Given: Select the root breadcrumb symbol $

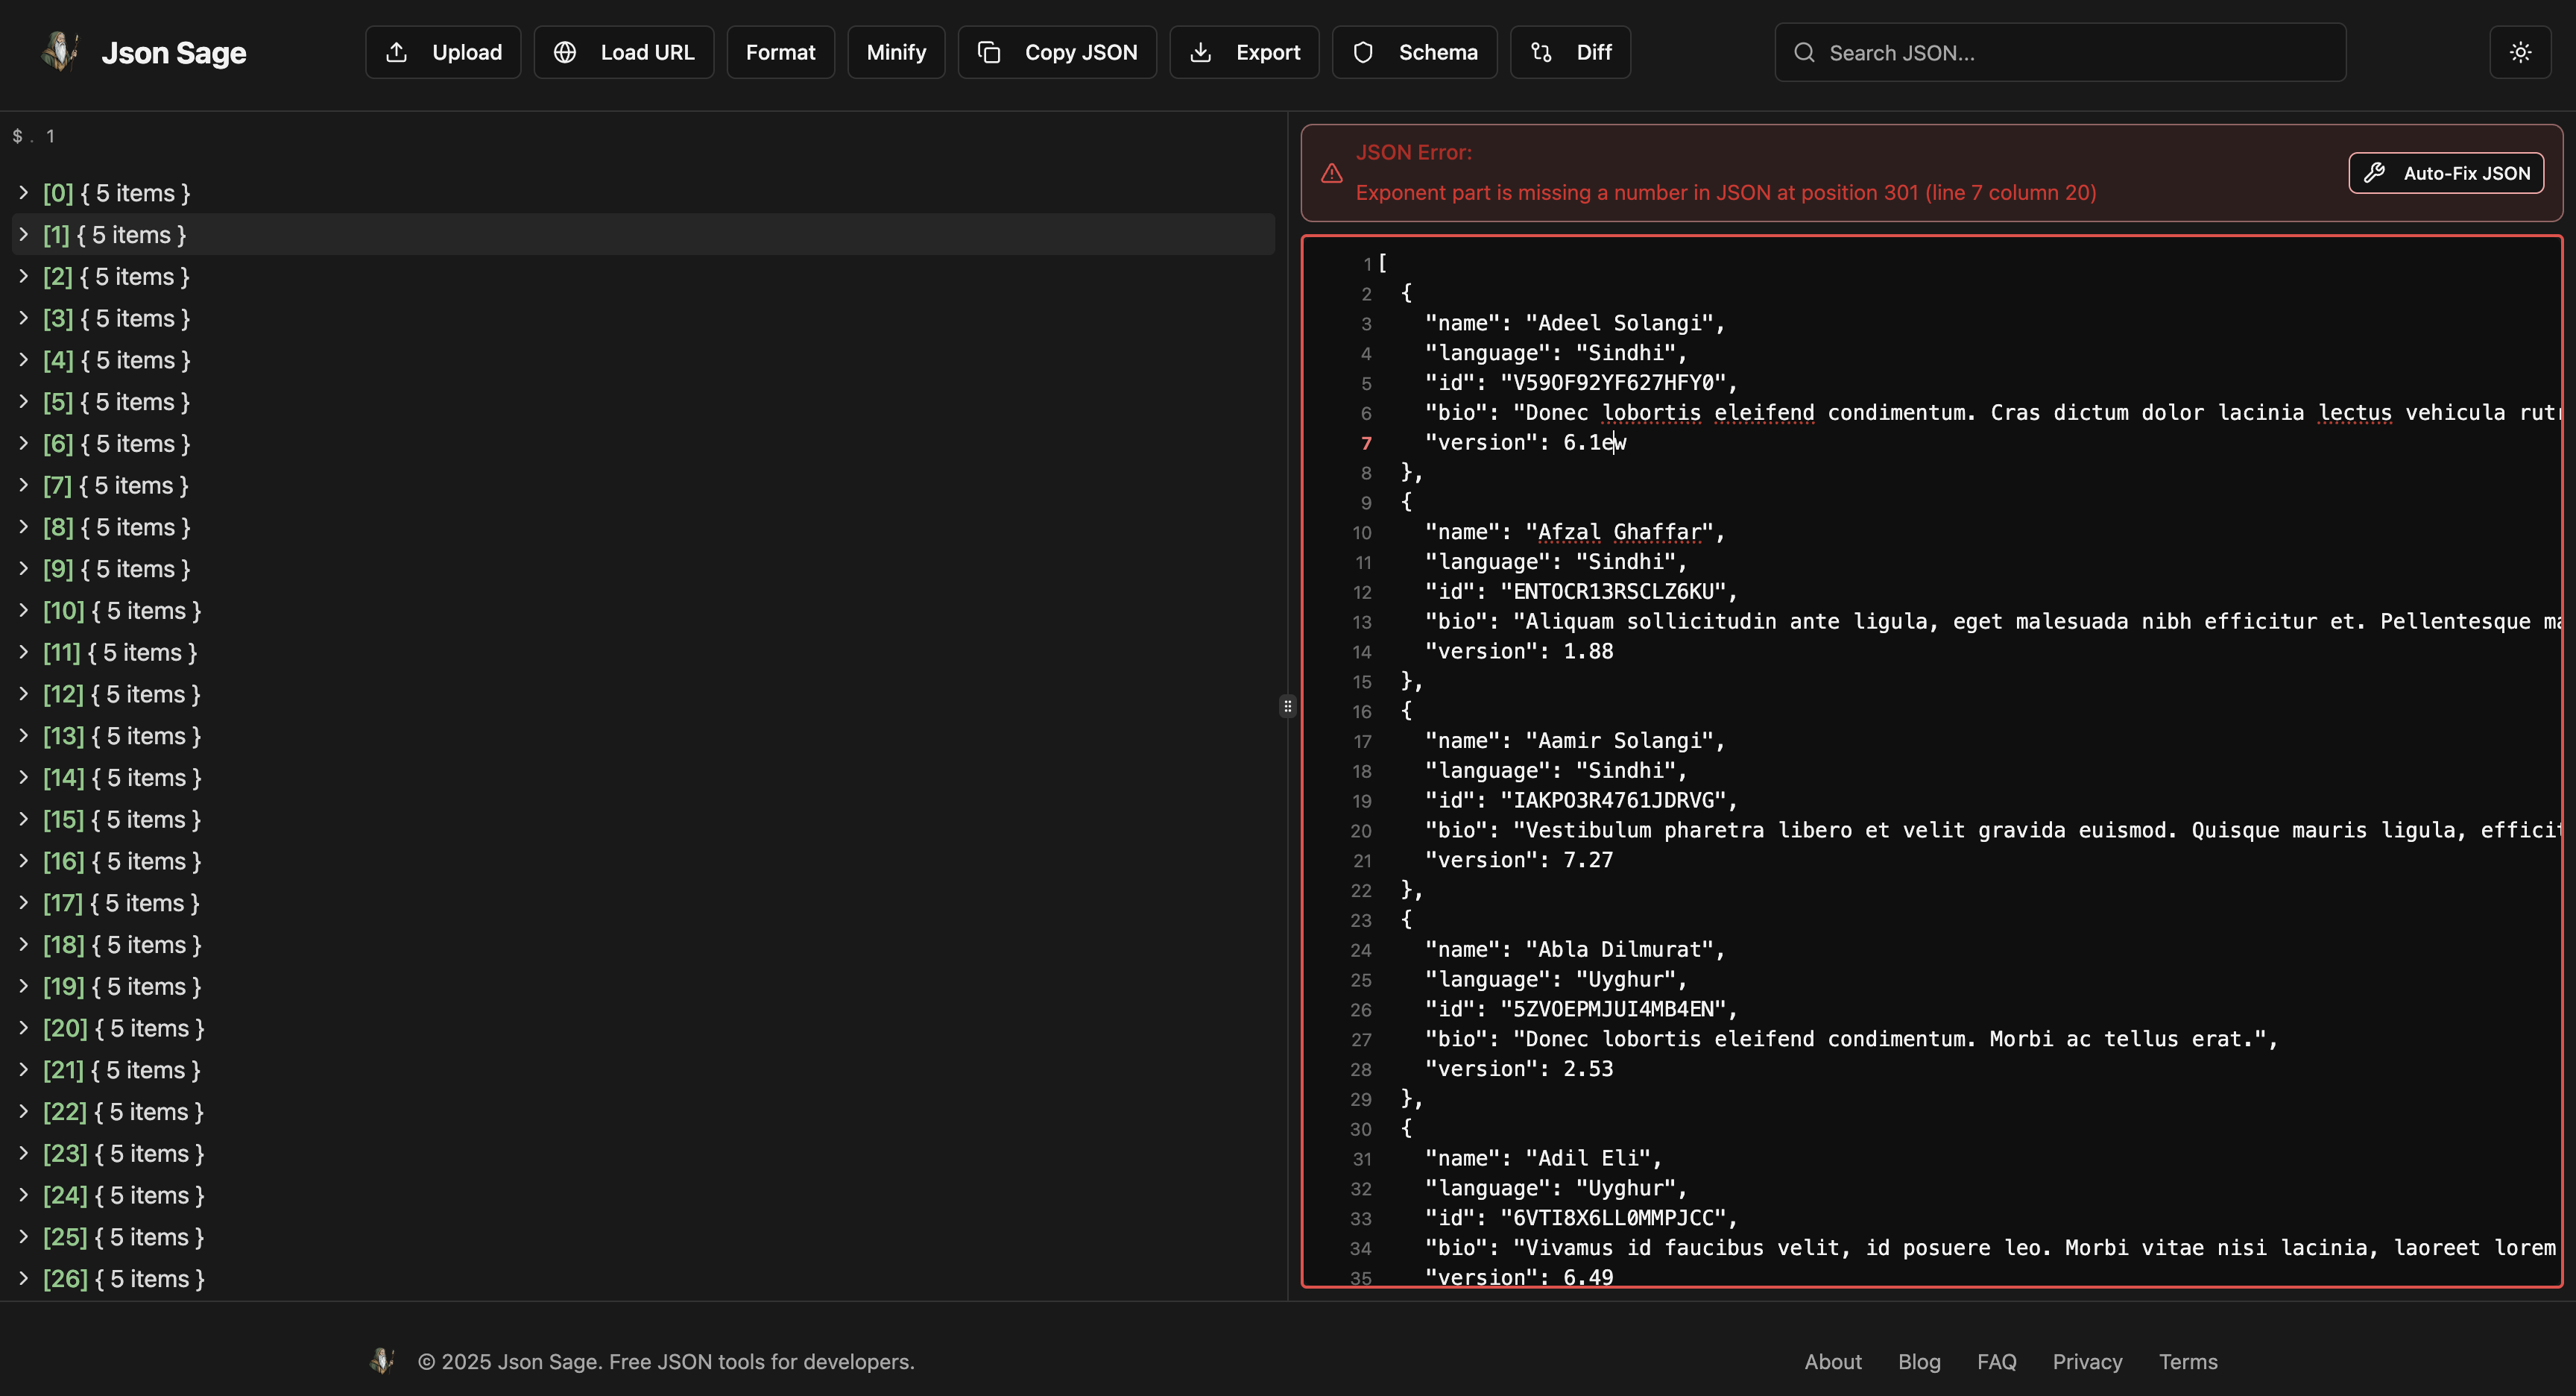Looking at the screenshot, I should (18, 136).
